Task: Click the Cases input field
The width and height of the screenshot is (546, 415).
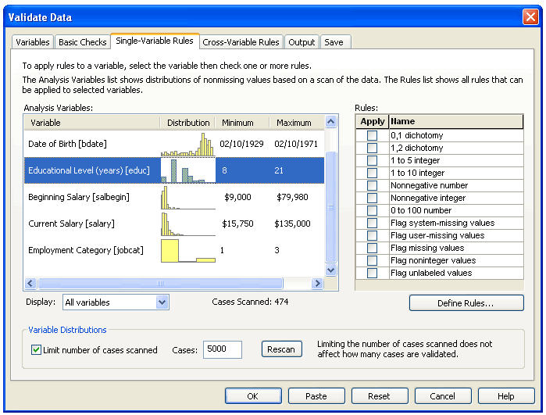Action: pyautogui.click(x=223, y=349)
